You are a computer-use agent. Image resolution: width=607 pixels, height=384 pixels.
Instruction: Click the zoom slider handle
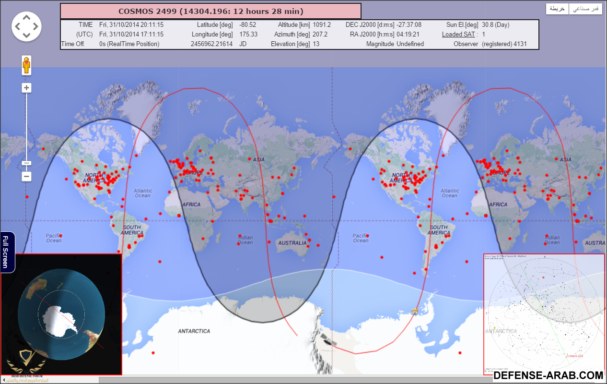26,163
